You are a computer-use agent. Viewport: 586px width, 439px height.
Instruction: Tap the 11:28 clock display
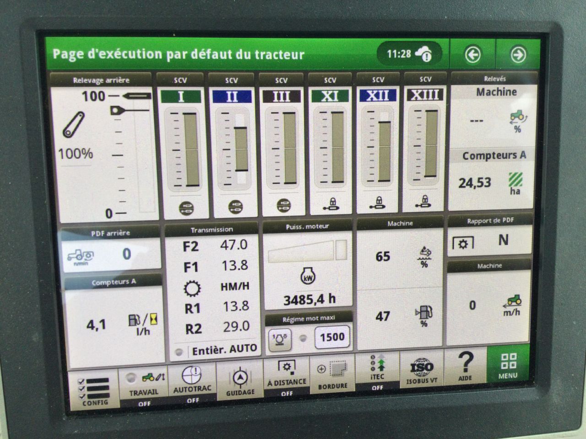(399, 54)
